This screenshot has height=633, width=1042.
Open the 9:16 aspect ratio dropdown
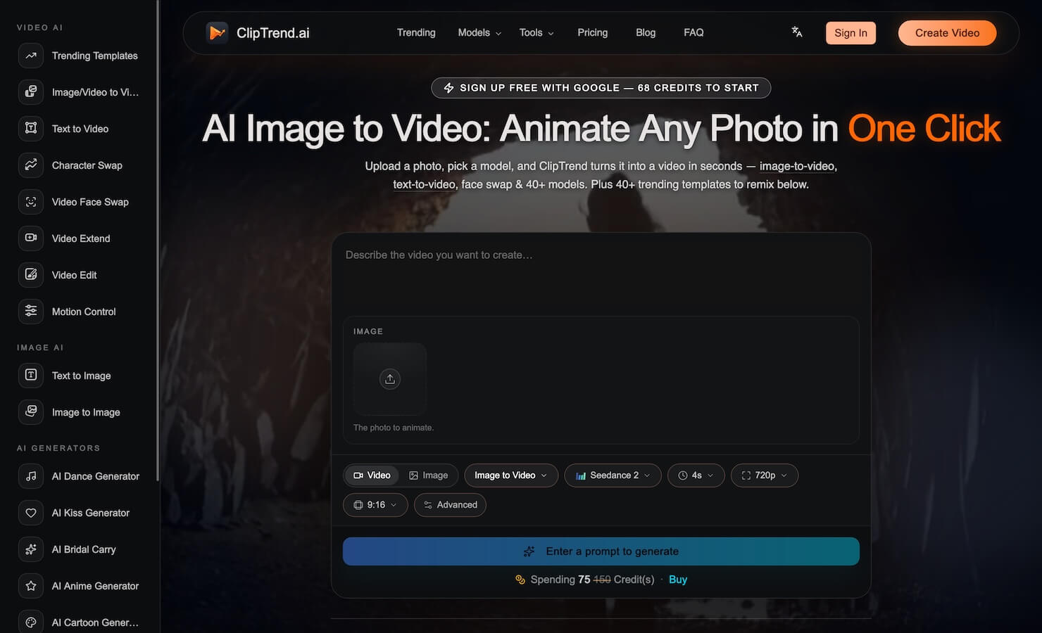click(375, 505)
